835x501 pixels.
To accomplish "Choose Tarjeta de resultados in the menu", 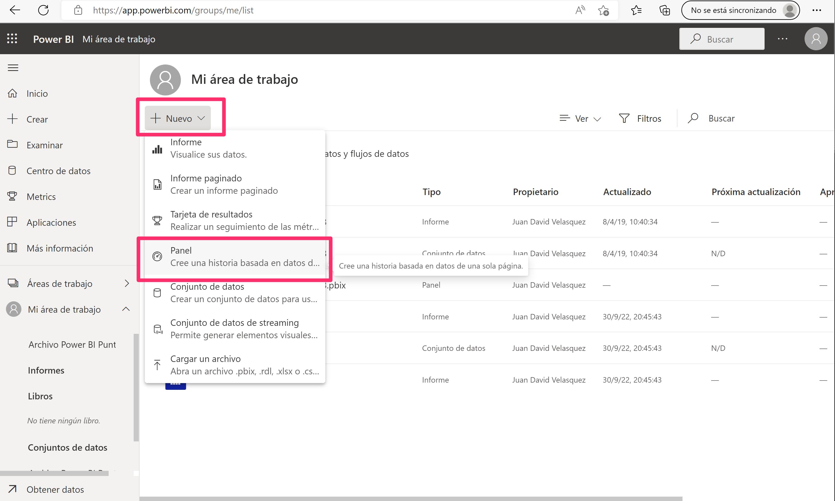I will tap(235, 221).
